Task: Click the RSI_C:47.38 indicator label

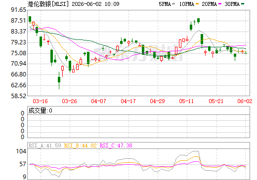Action: tap(116, 145)
